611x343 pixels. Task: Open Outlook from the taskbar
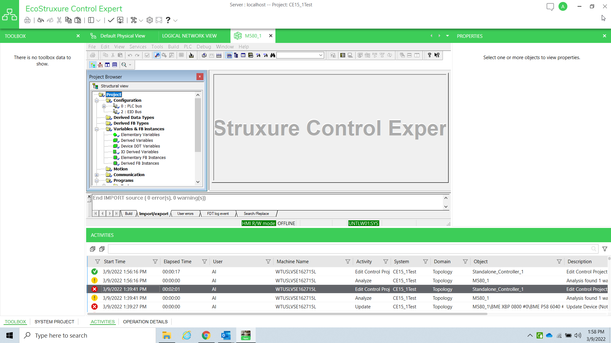pyautogui.click(x=226, y=335)
